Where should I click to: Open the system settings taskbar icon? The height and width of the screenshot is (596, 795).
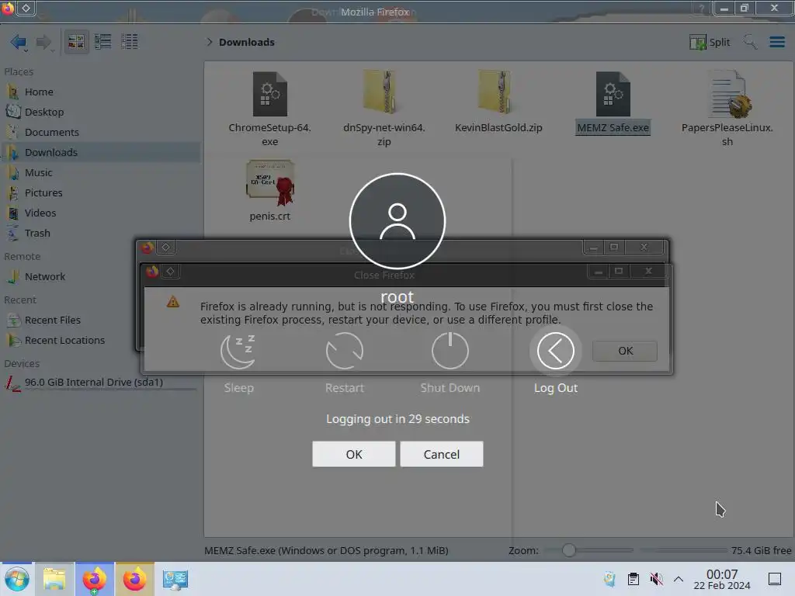pyautogui.click(x=175, y=579)
